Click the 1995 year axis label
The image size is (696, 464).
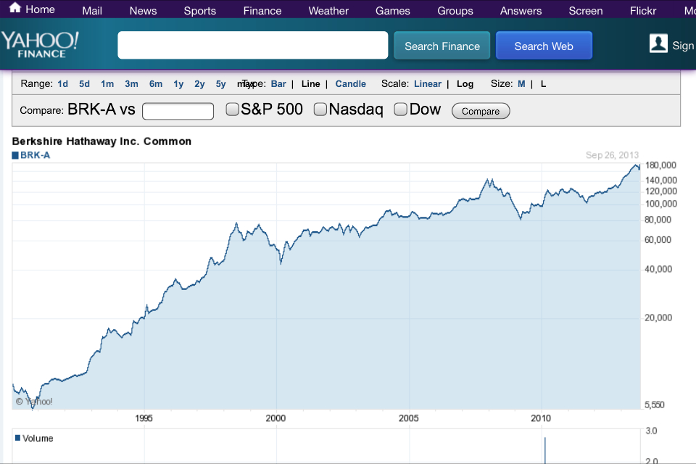click(x=144, y=418)
